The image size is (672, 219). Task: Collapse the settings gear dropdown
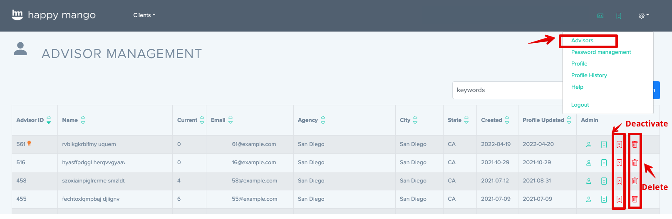(643, 15)
